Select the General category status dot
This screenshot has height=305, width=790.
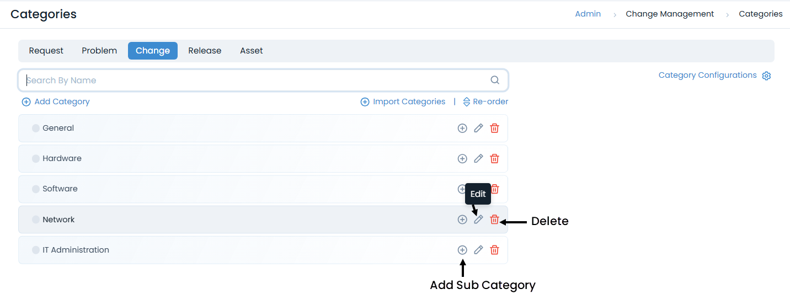point(36,129)
